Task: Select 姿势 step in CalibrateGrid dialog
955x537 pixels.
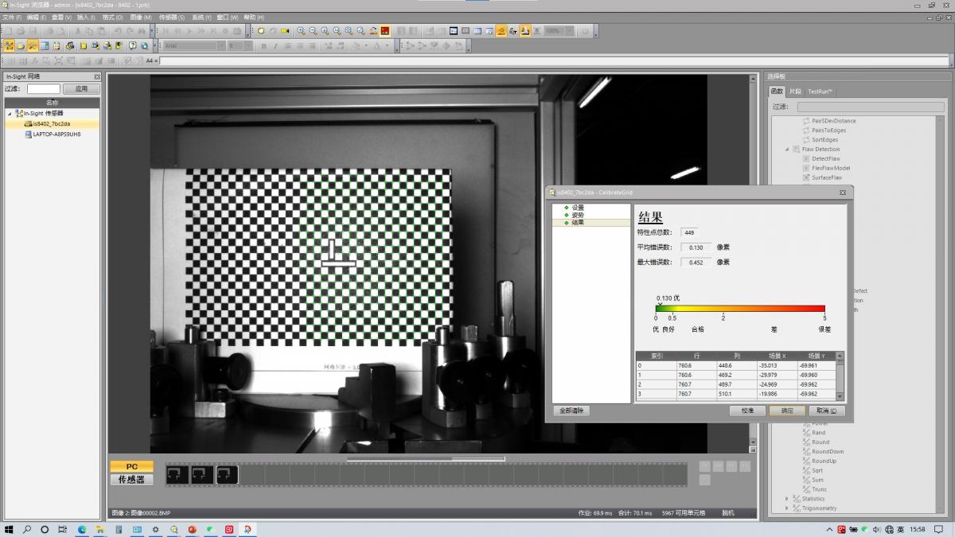Action: 578,215
